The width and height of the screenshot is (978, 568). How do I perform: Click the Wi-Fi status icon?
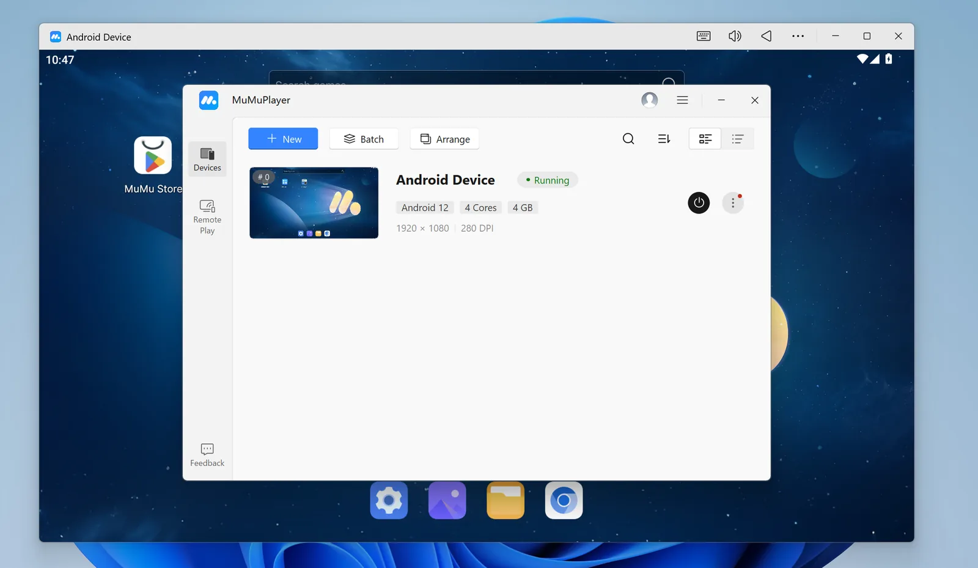[862, 59]
